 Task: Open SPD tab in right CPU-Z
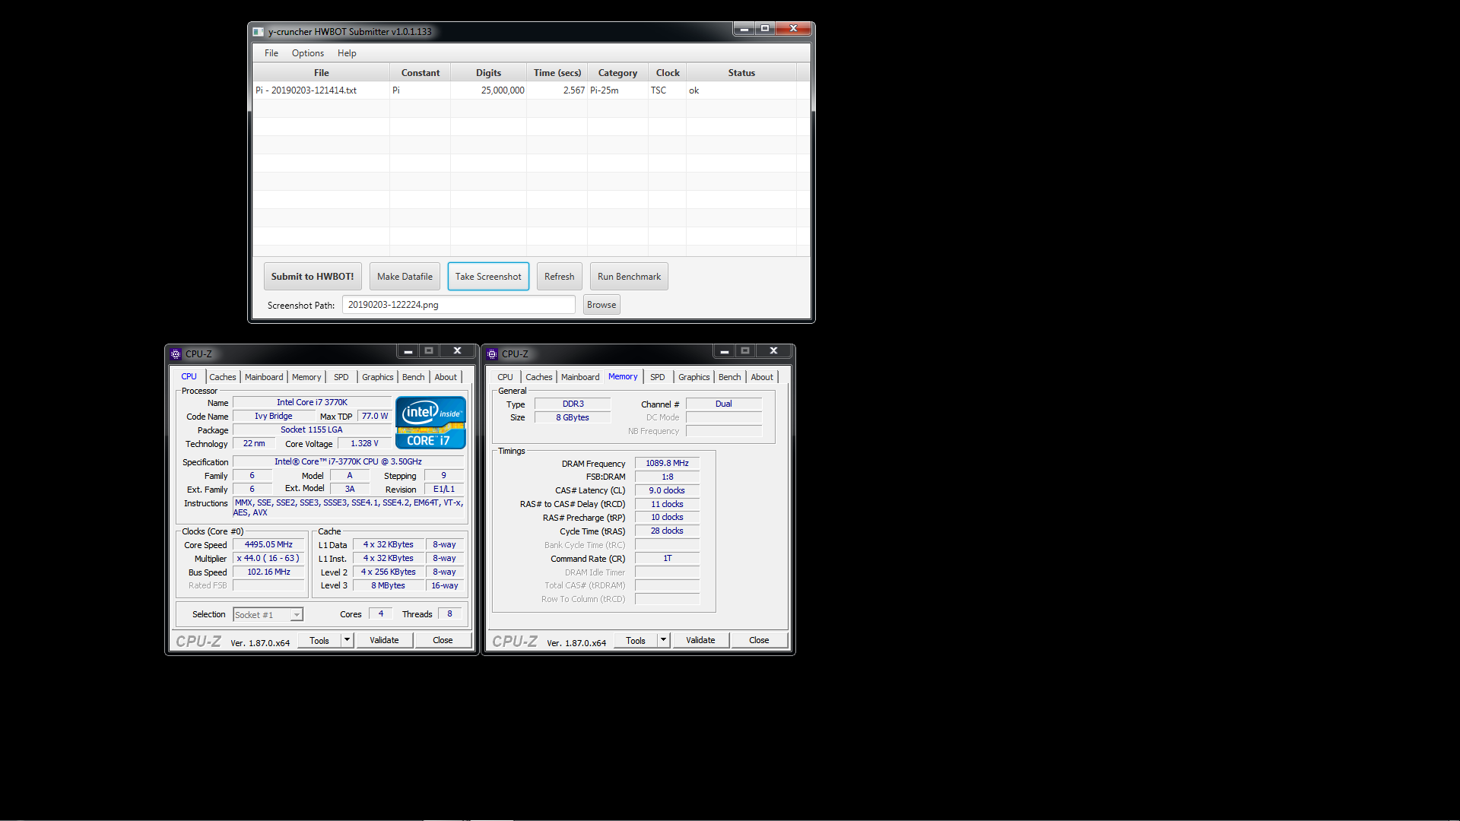[x=658, y=377]
